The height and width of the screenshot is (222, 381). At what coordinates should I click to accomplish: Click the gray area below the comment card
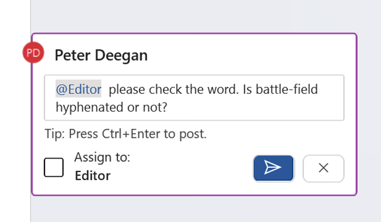198,210
